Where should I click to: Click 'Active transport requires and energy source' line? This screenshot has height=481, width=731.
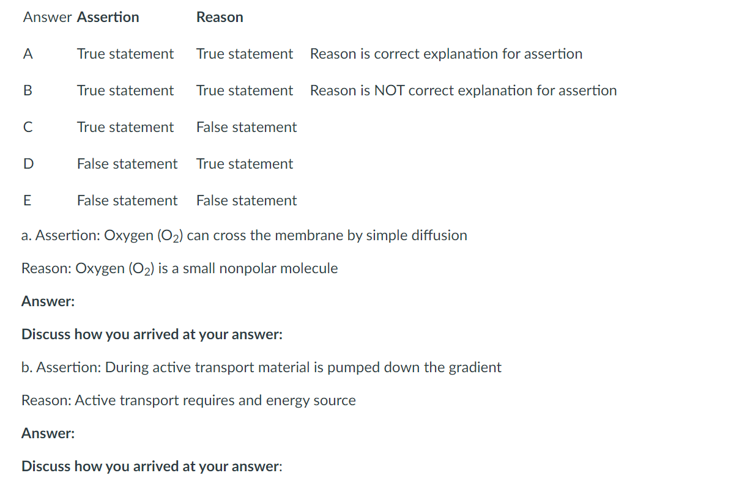pos(188,400)
